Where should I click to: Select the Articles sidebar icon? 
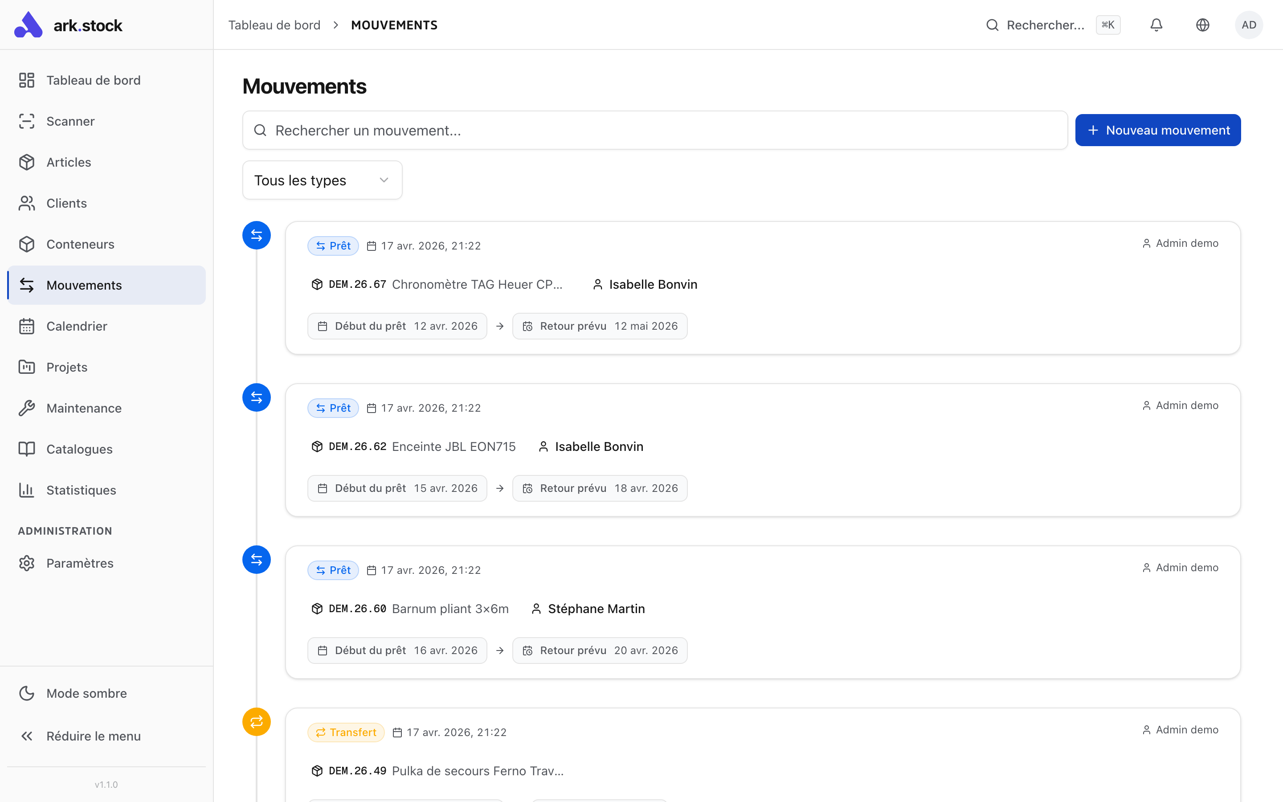(x=27, y=162)
